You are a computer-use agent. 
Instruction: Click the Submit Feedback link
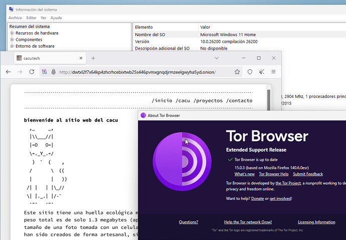pyautogui.click(x=308, y=174)
